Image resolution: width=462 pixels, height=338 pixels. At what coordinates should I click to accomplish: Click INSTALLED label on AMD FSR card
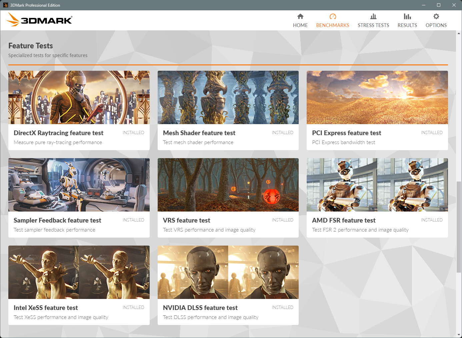[432, 220]
